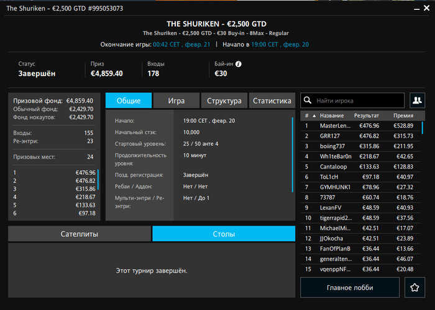Close the tournament lobby window
Image resolution: width=435 pixels, height=310 pixels.
tap(427, 8)
